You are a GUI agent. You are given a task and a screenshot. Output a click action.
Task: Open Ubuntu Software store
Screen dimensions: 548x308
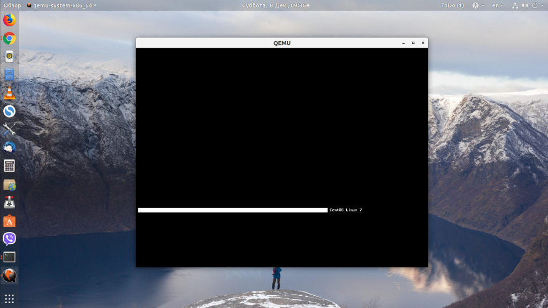(9, 221)
